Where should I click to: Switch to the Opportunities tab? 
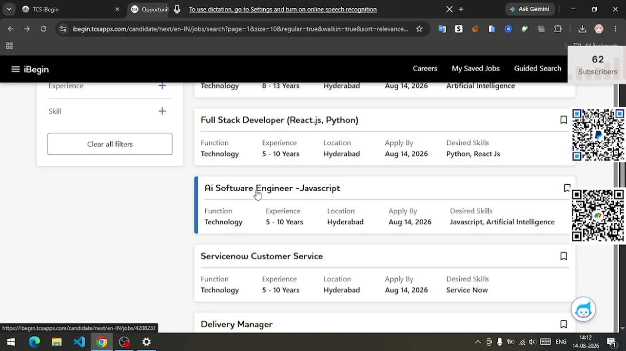click(149, 9)
